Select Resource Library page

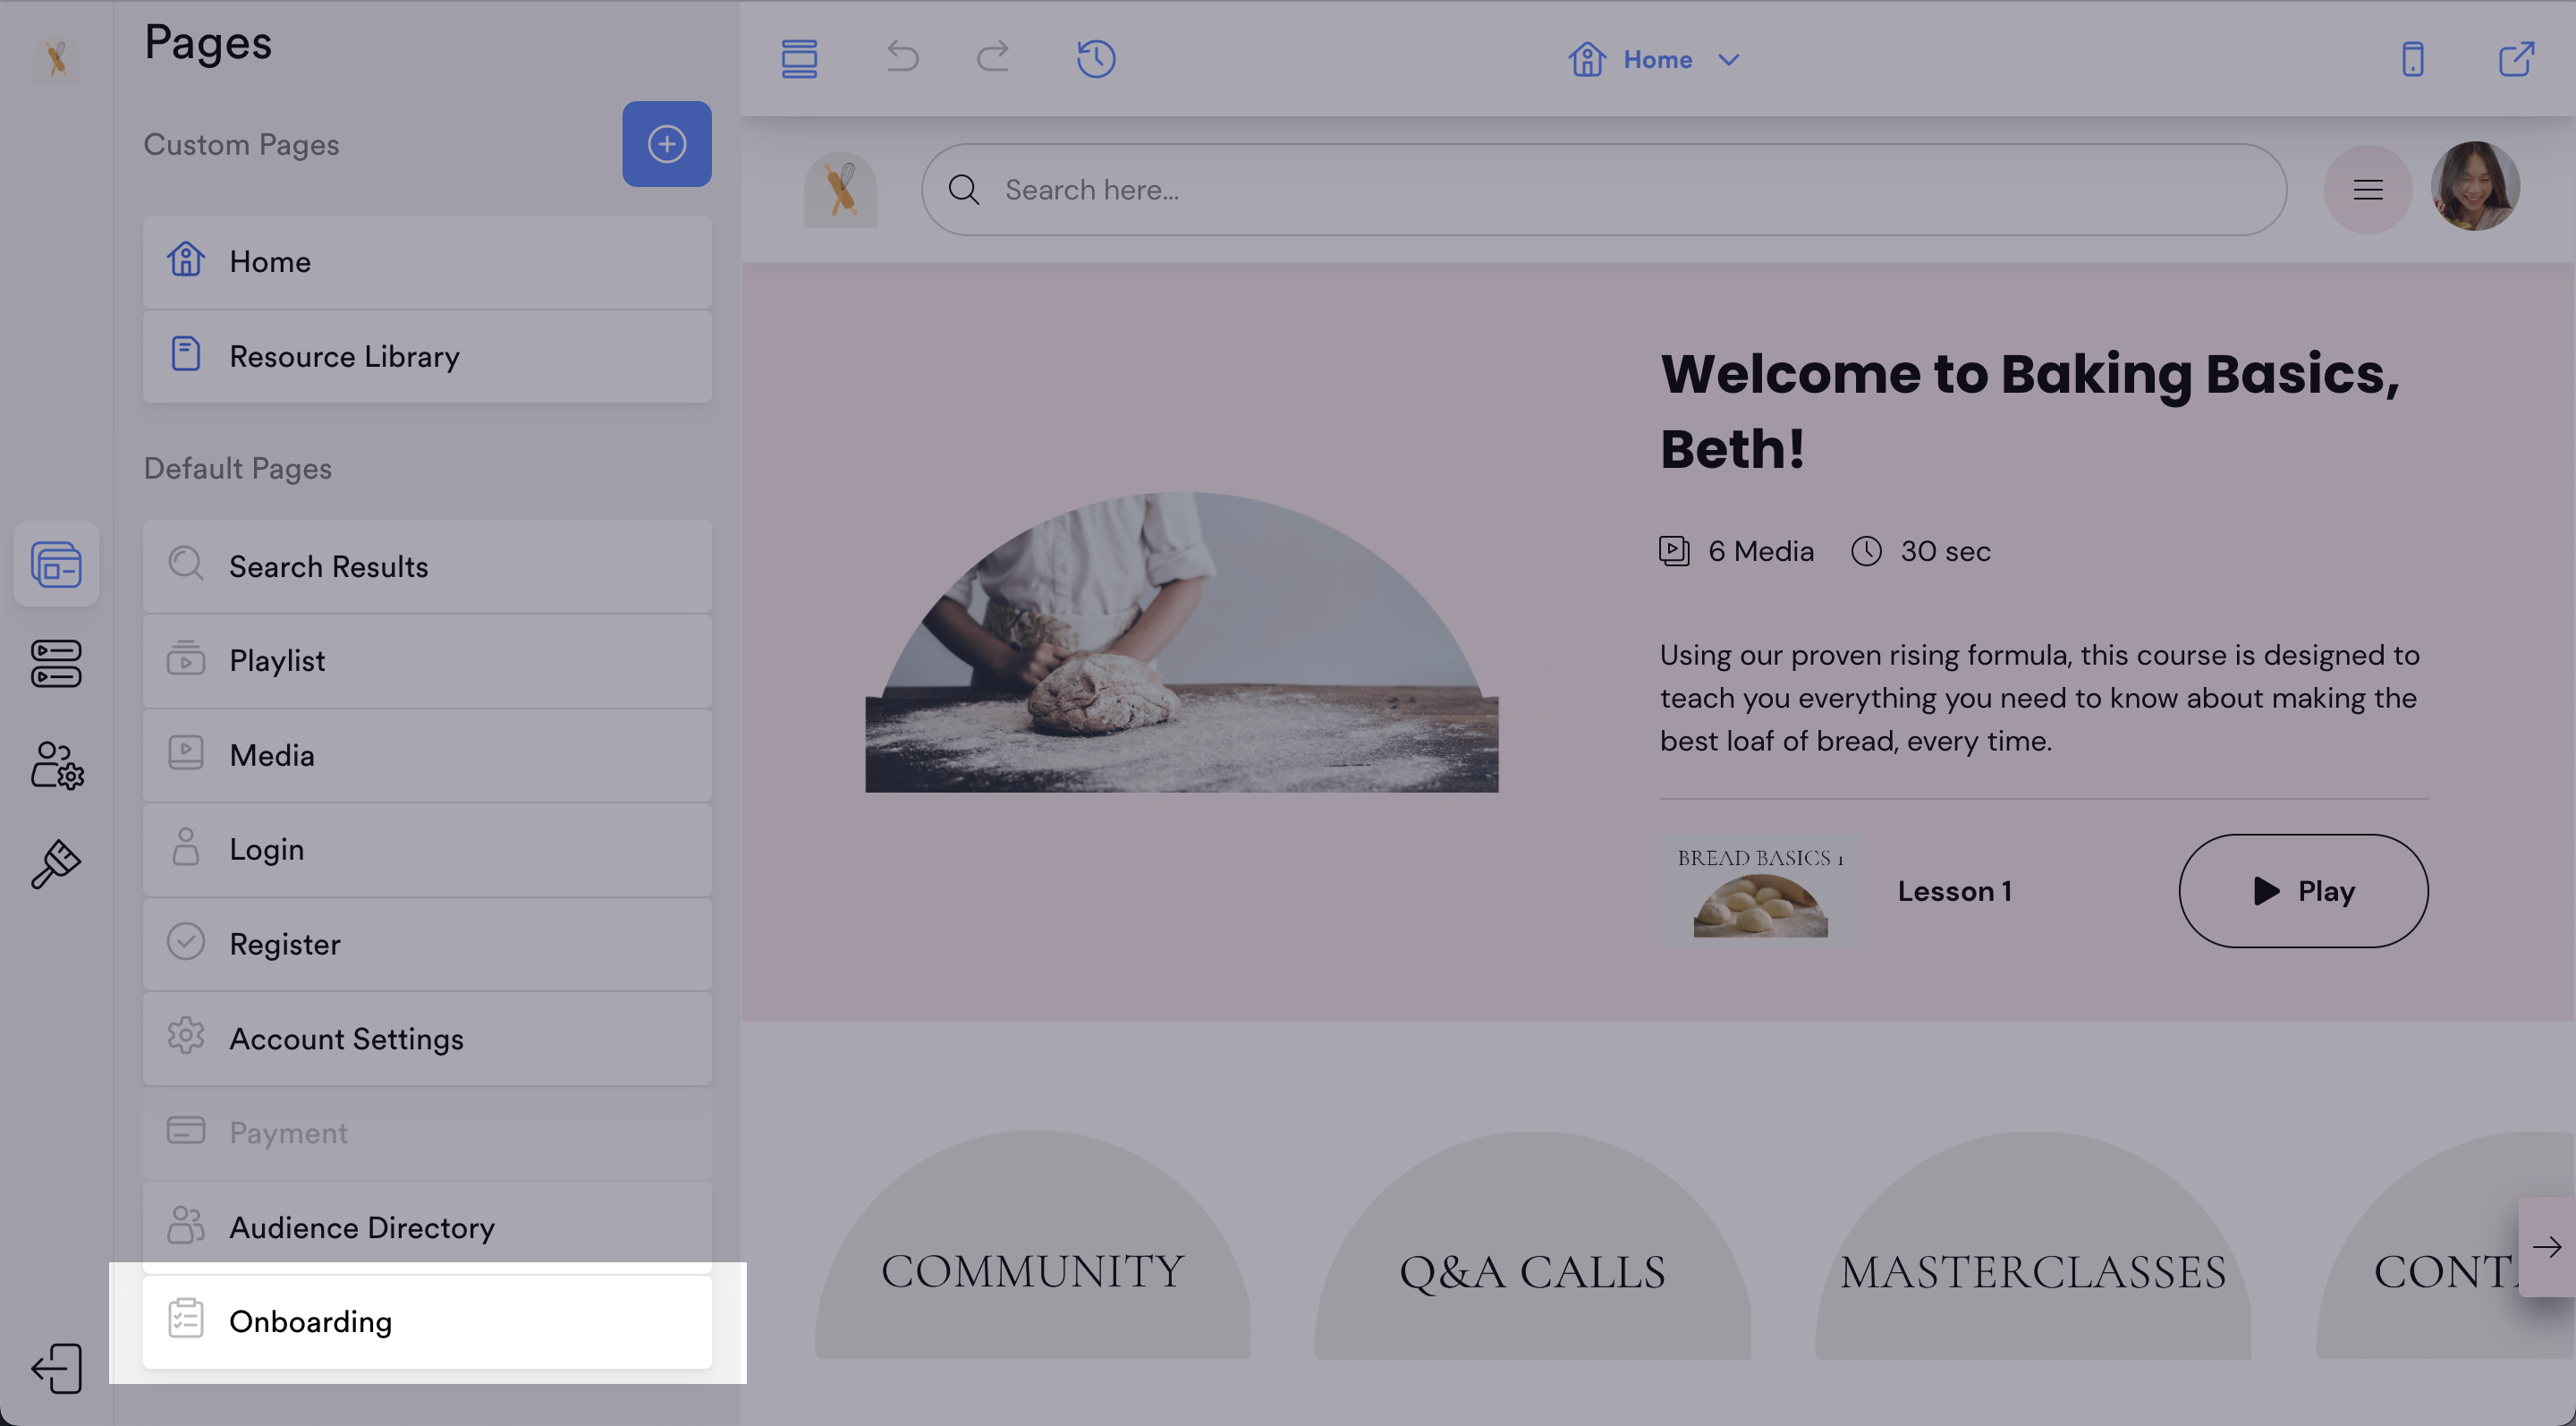pyautogui.click(x=427, y=356)
